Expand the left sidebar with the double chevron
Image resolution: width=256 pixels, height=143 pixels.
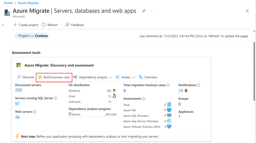tap(3, 25)
